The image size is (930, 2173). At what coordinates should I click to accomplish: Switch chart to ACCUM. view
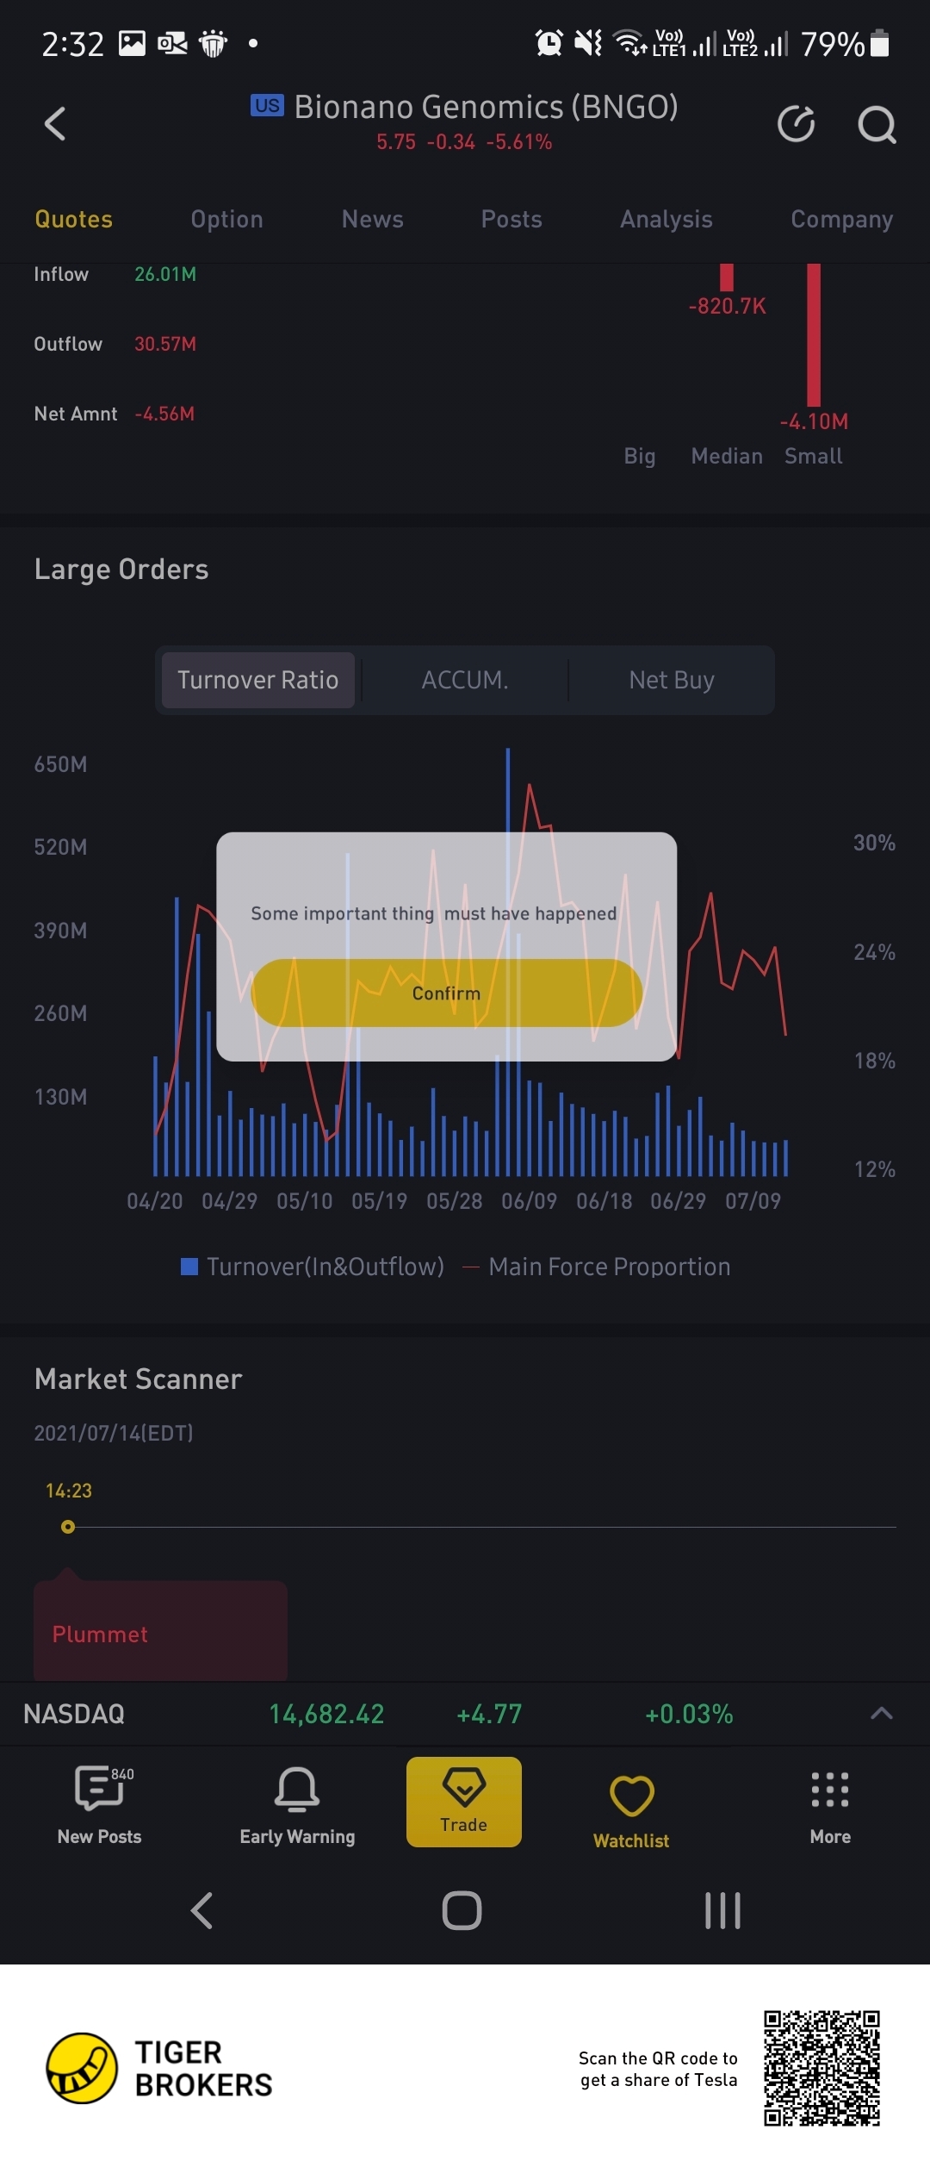pyautogui.click(x=465, y=680)
